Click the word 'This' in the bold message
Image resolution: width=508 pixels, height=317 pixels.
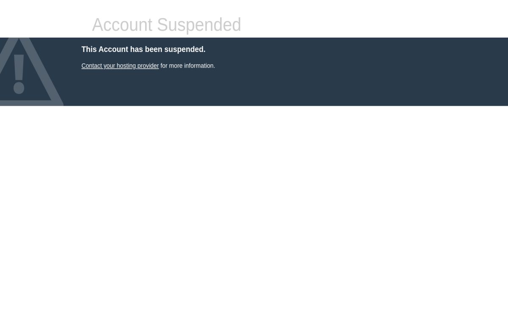click(x=89, y=49)
